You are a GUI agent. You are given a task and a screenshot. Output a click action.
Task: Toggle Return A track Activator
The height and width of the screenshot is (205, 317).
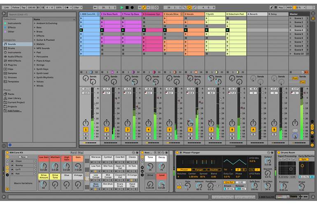pyautogui.click(x=253, y=130)
